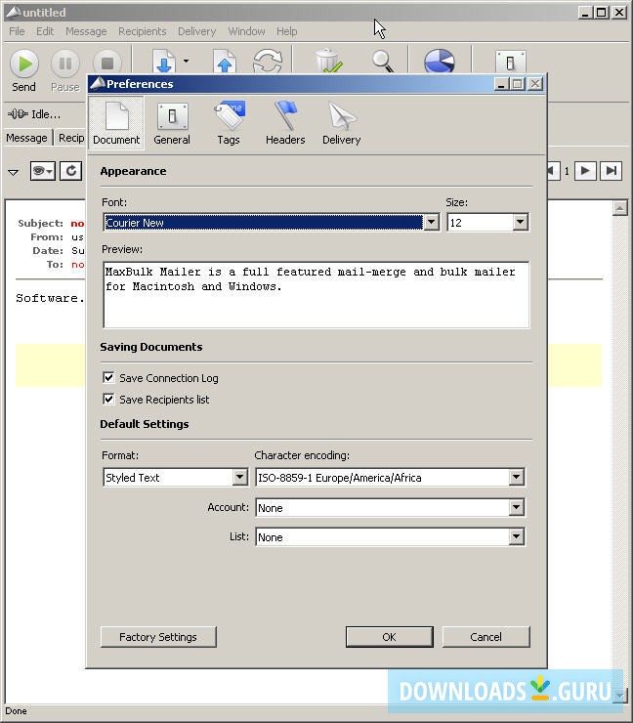Select the Recipients tab behind the dialog
The width and height of the screenshot is (633, 723).
(x=71, y=138)
